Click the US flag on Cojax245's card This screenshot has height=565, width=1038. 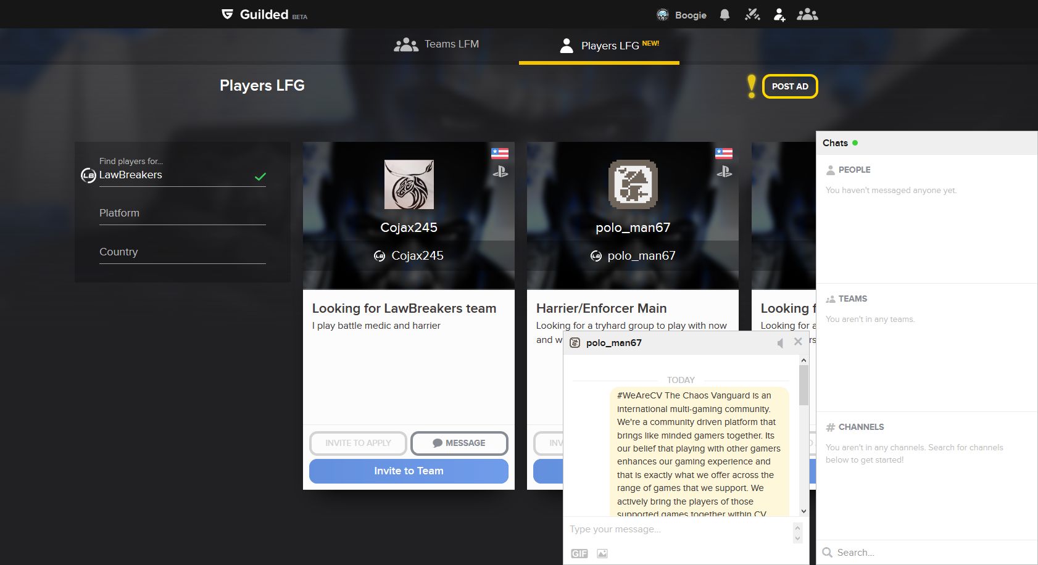click(x=500, y=154)
